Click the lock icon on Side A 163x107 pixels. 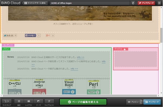[x=125, y=49]
